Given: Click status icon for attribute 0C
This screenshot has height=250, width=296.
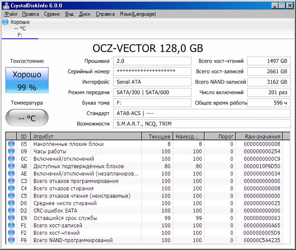Looking at the screenshot, I should point(11,159).
